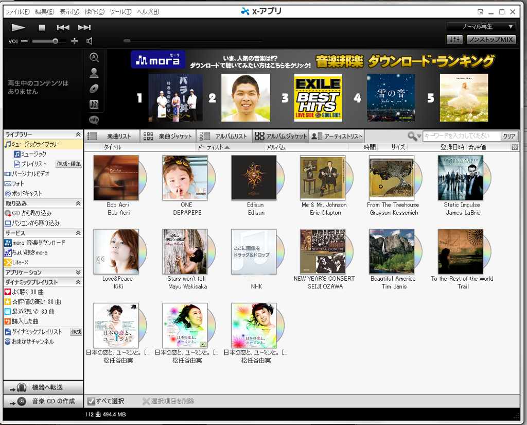The image size is (527, 425).
Task: Mute audio with the speaker icon
Action: 90,41
